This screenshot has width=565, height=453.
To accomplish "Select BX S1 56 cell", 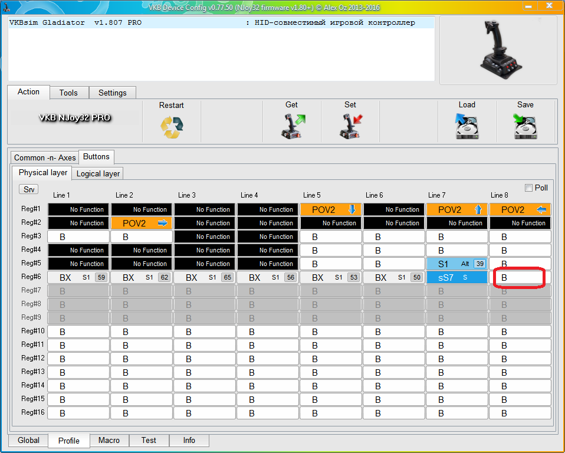I will (x=267, y=277).
